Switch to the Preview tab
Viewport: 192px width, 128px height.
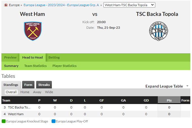(x=10, y=57)
